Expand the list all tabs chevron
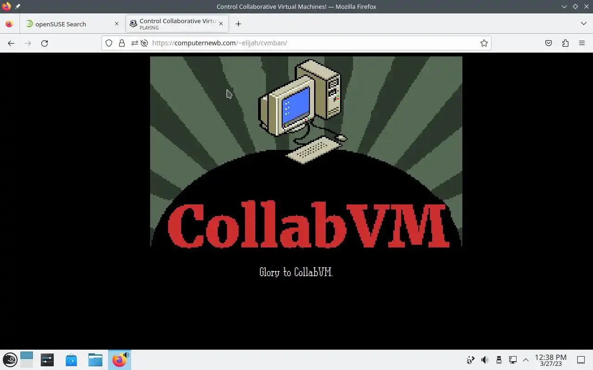Image resolution: width=593 pixels, height=370 pixels. click(x=583, y=24)
